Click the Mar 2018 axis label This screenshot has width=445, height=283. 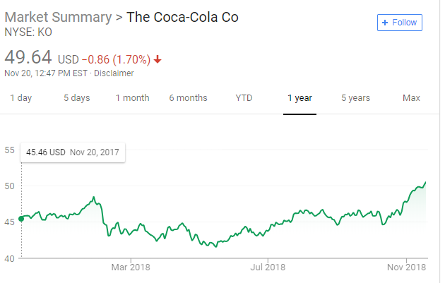coord(131,267)
